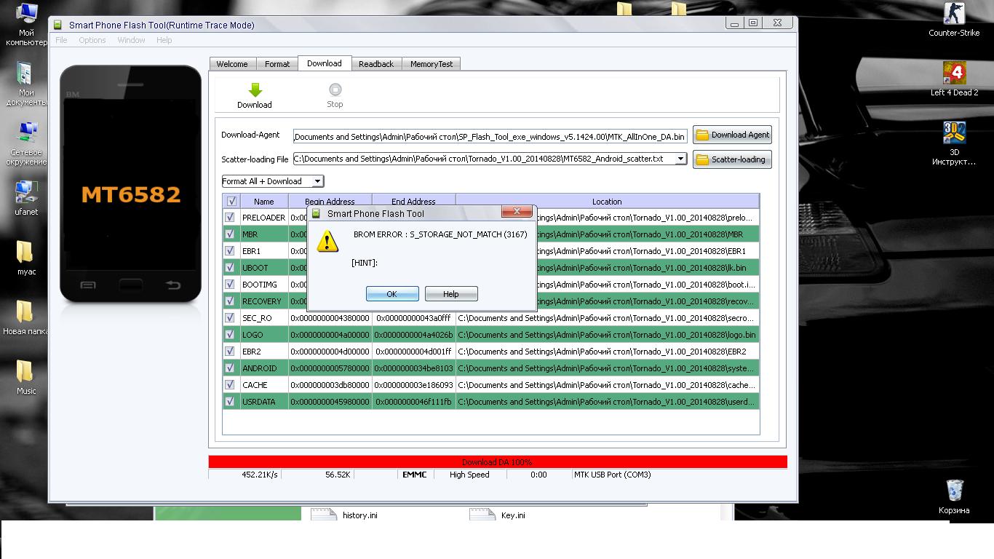Image resolution: width=994 pixels, height=559 pixels.
Task: Click the green Download arrow icon
Action: (255, 90)
